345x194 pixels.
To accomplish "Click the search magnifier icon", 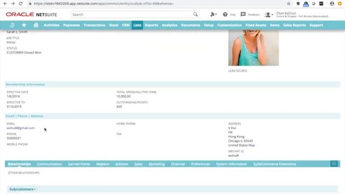I will pyautogui.click(x=195, y=15).
